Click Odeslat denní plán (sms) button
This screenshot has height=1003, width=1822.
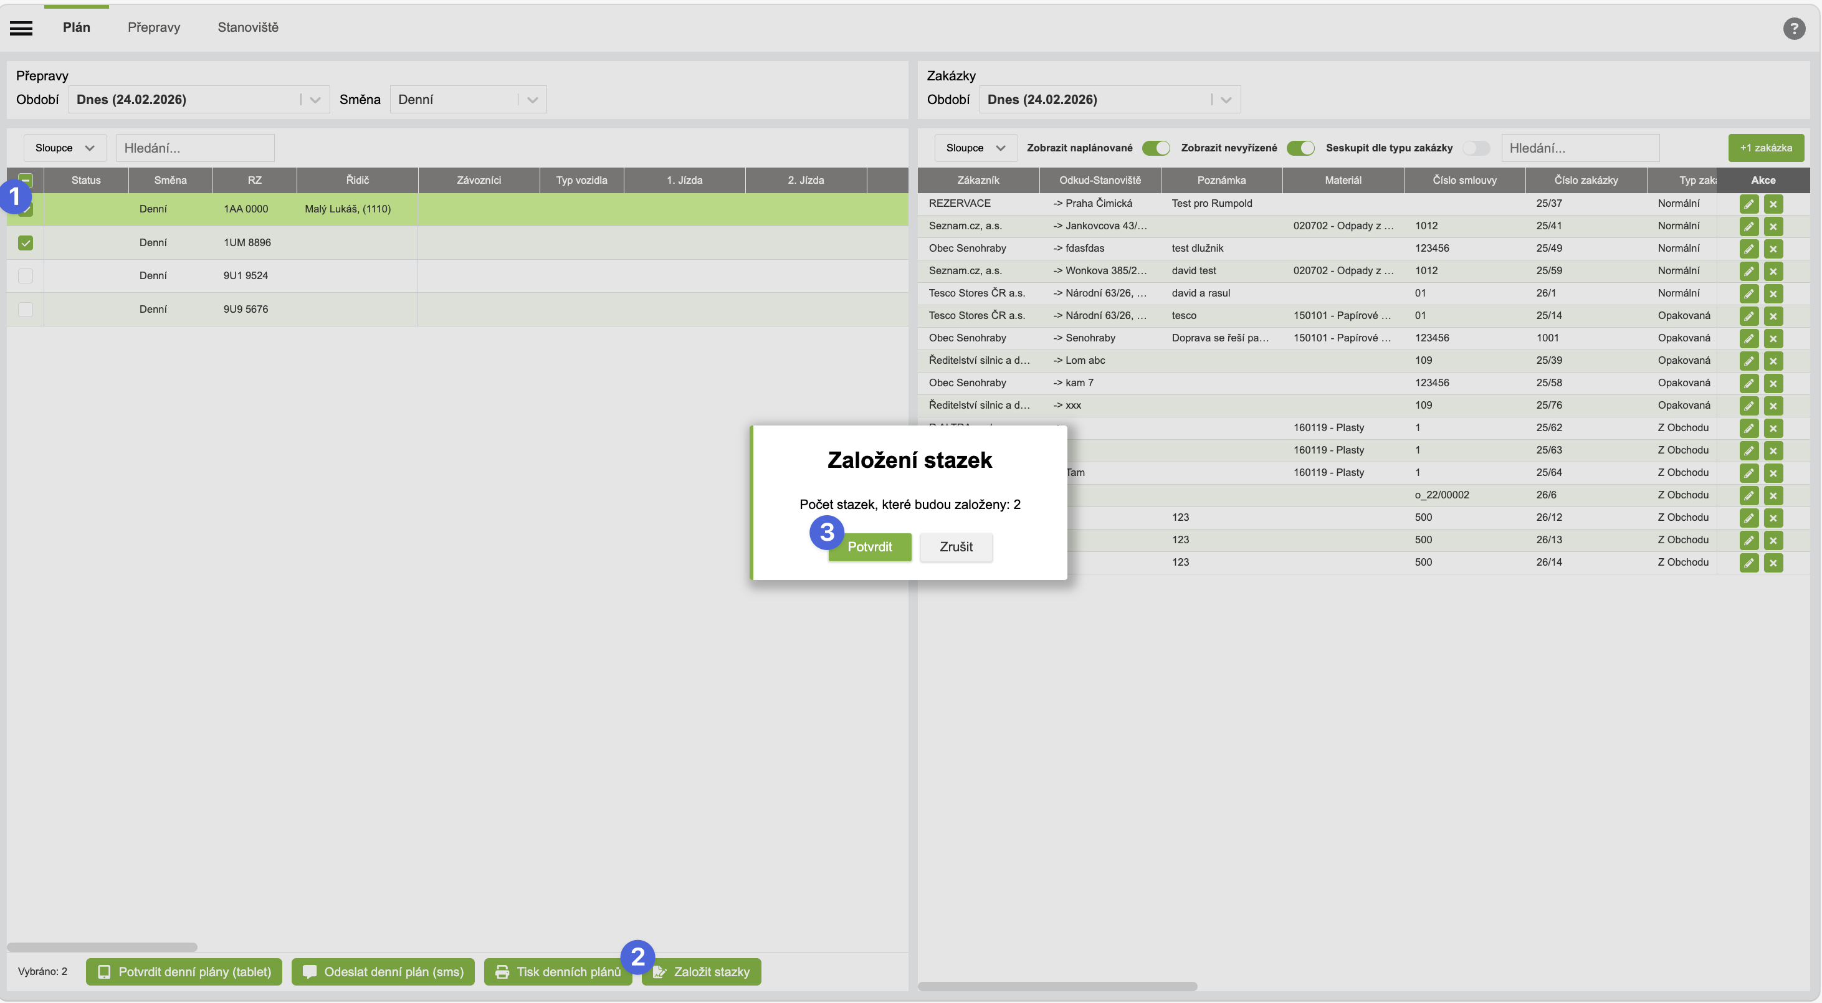(x=383, y=972)
